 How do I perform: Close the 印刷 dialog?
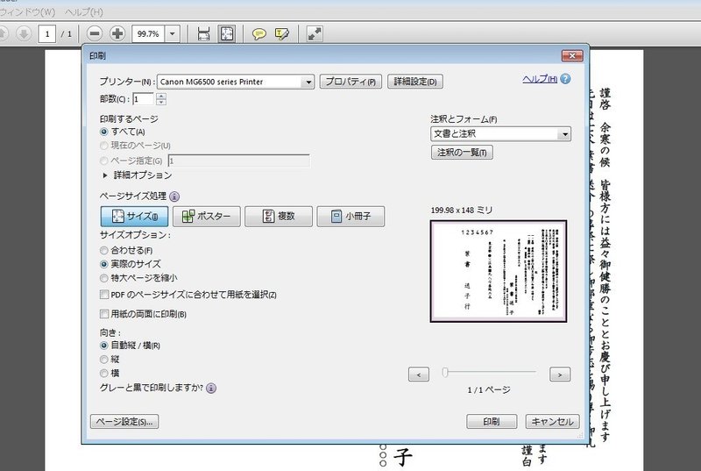pos(572,56)
